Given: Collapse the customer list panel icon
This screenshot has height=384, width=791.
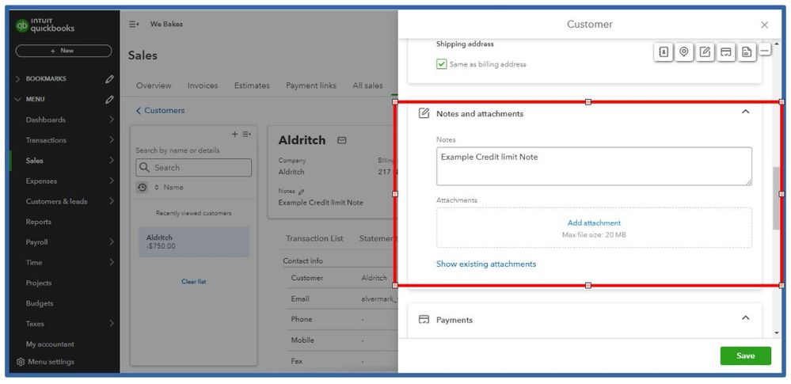Looking at the screenshot, I should (247, 135).
